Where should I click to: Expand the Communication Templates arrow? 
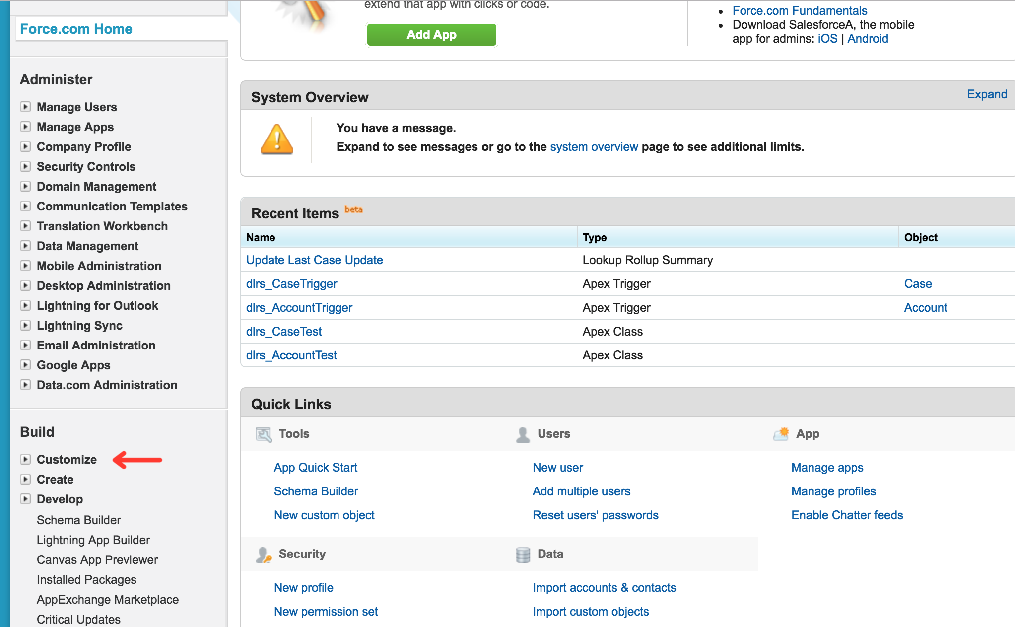point(25,206)
